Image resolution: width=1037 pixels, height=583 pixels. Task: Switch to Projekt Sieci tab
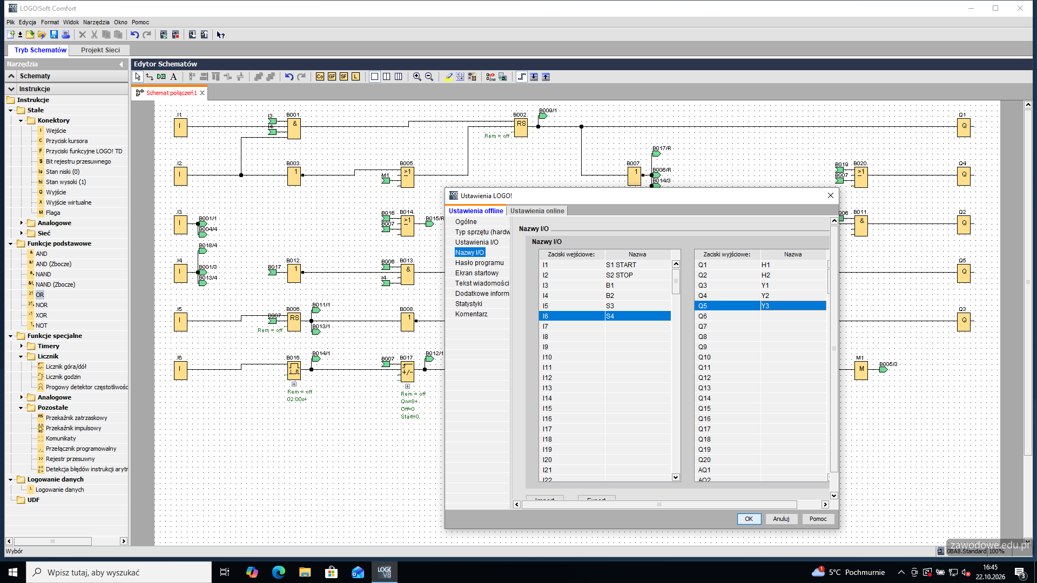click(100, 50)
